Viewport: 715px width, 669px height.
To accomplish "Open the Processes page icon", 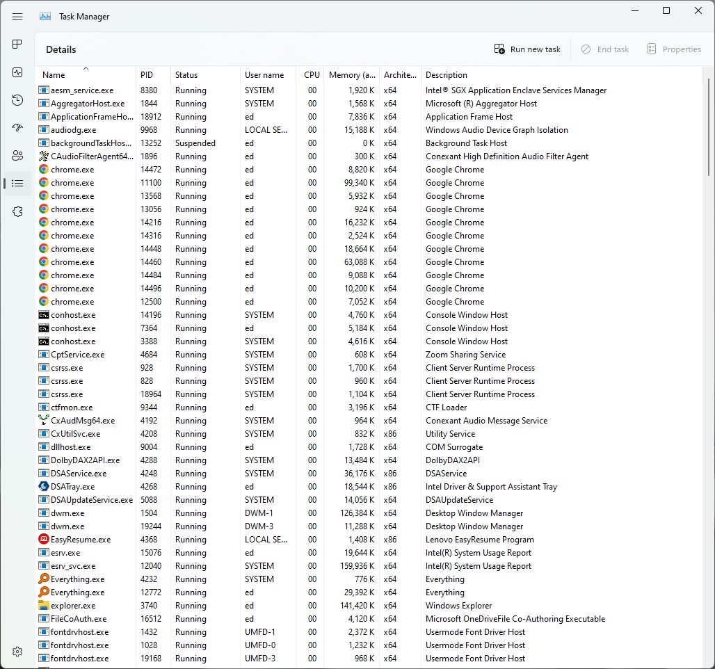I will [x=17, y=45].
